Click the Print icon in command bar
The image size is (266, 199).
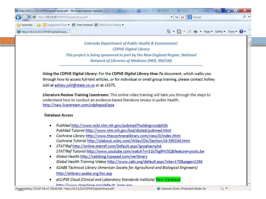click(x=195, y=31)
